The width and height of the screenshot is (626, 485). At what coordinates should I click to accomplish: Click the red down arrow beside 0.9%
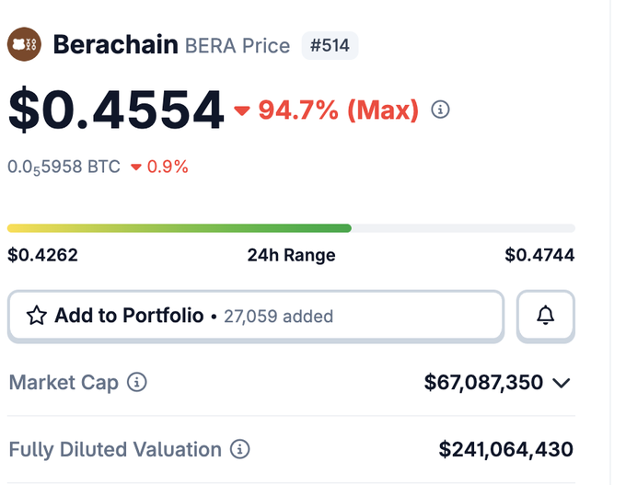click(136, 167)
